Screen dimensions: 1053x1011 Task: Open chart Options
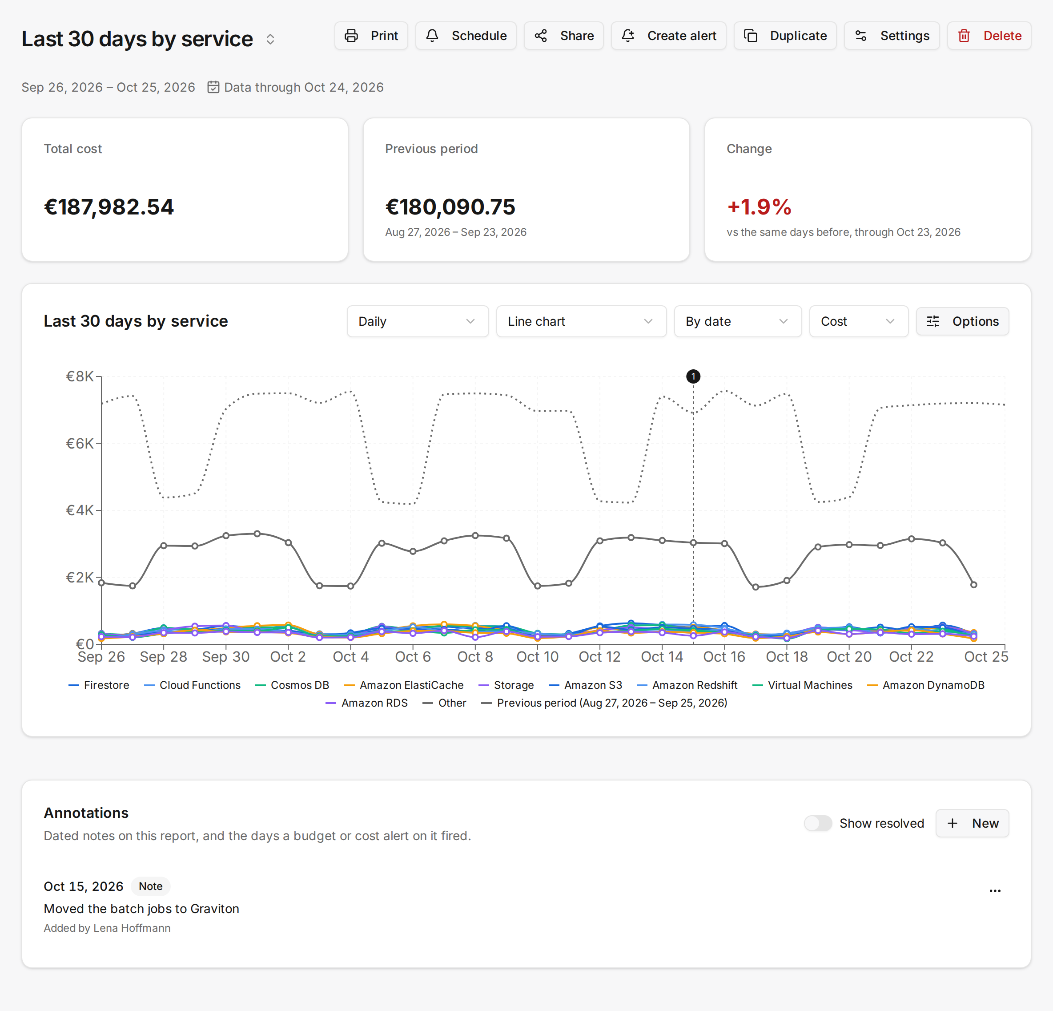pyautogui.click(x=962, y=321)
